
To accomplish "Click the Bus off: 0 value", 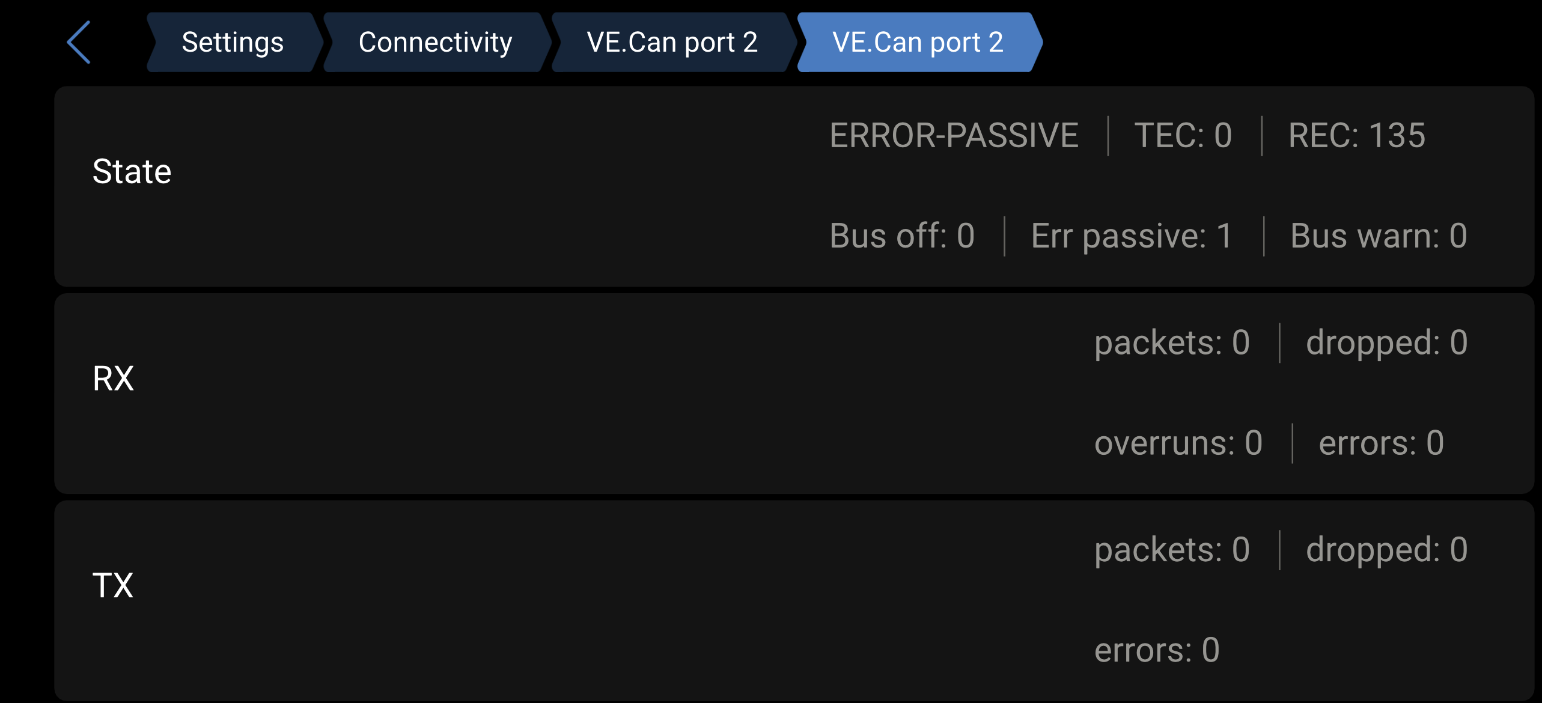I will (x=902, y=236).
